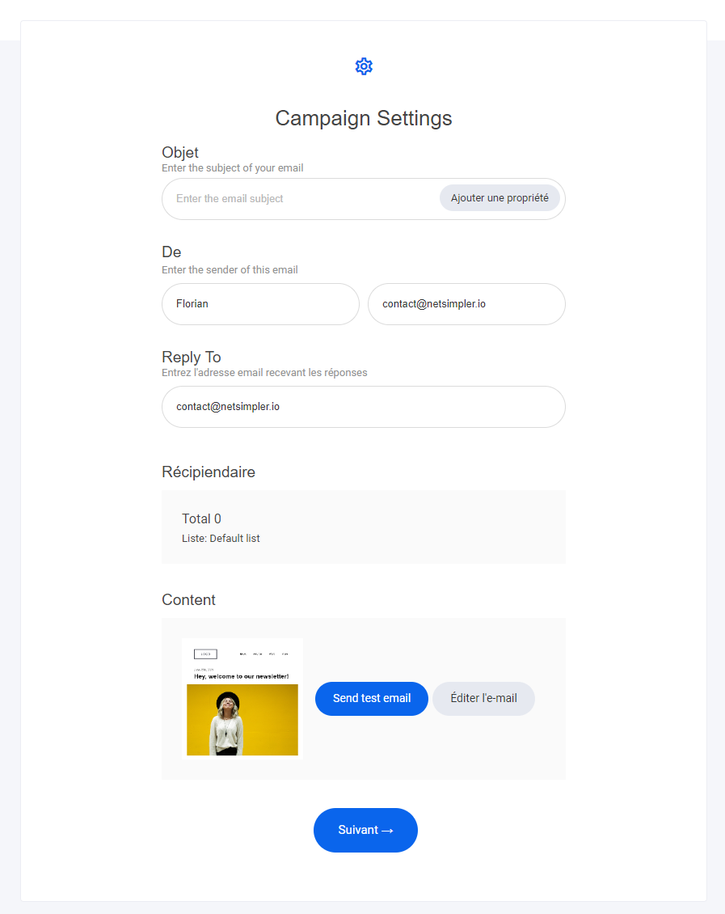Viewport: 725px width, 914px height.
Task: Click the Total 0 recipients count
Action: [201, 518]
